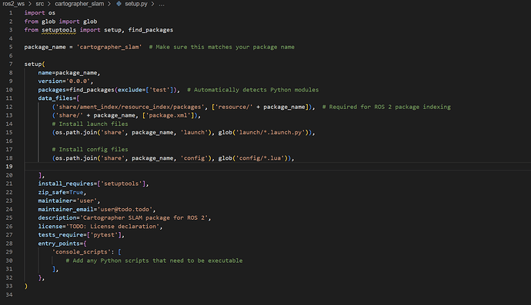The height and width of the screenshot is (305, 531).
Task: Place cursor on find_packages in import line
Action: [151, 30]
